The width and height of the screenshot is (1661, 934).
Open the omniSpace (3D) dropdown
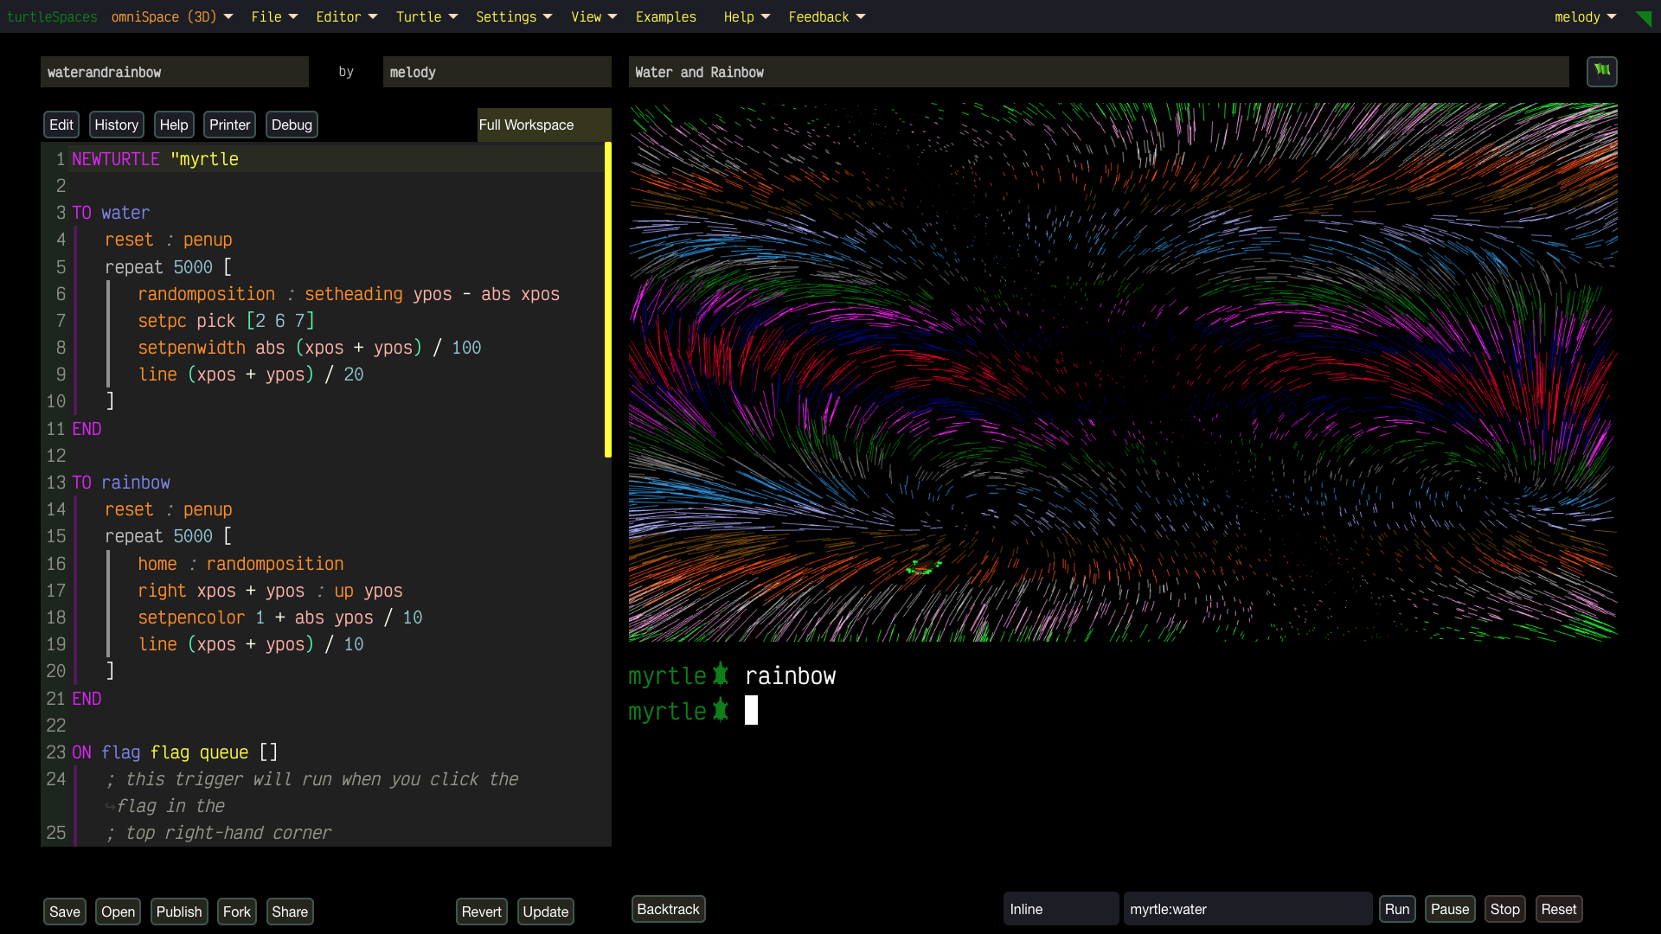point(172,17)
